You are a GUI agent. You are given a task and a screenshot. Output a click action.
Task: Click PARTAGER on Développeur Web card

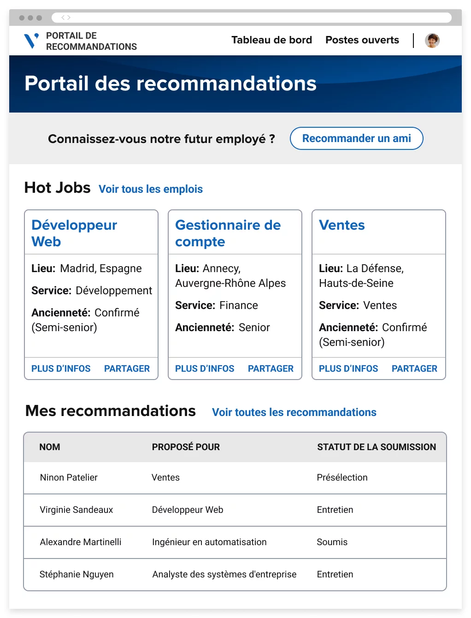tap(127, 368)
